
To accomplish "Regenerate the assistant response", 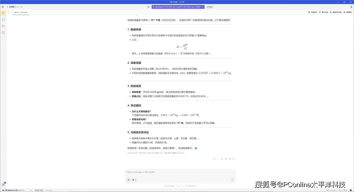I will coord(214,159).
